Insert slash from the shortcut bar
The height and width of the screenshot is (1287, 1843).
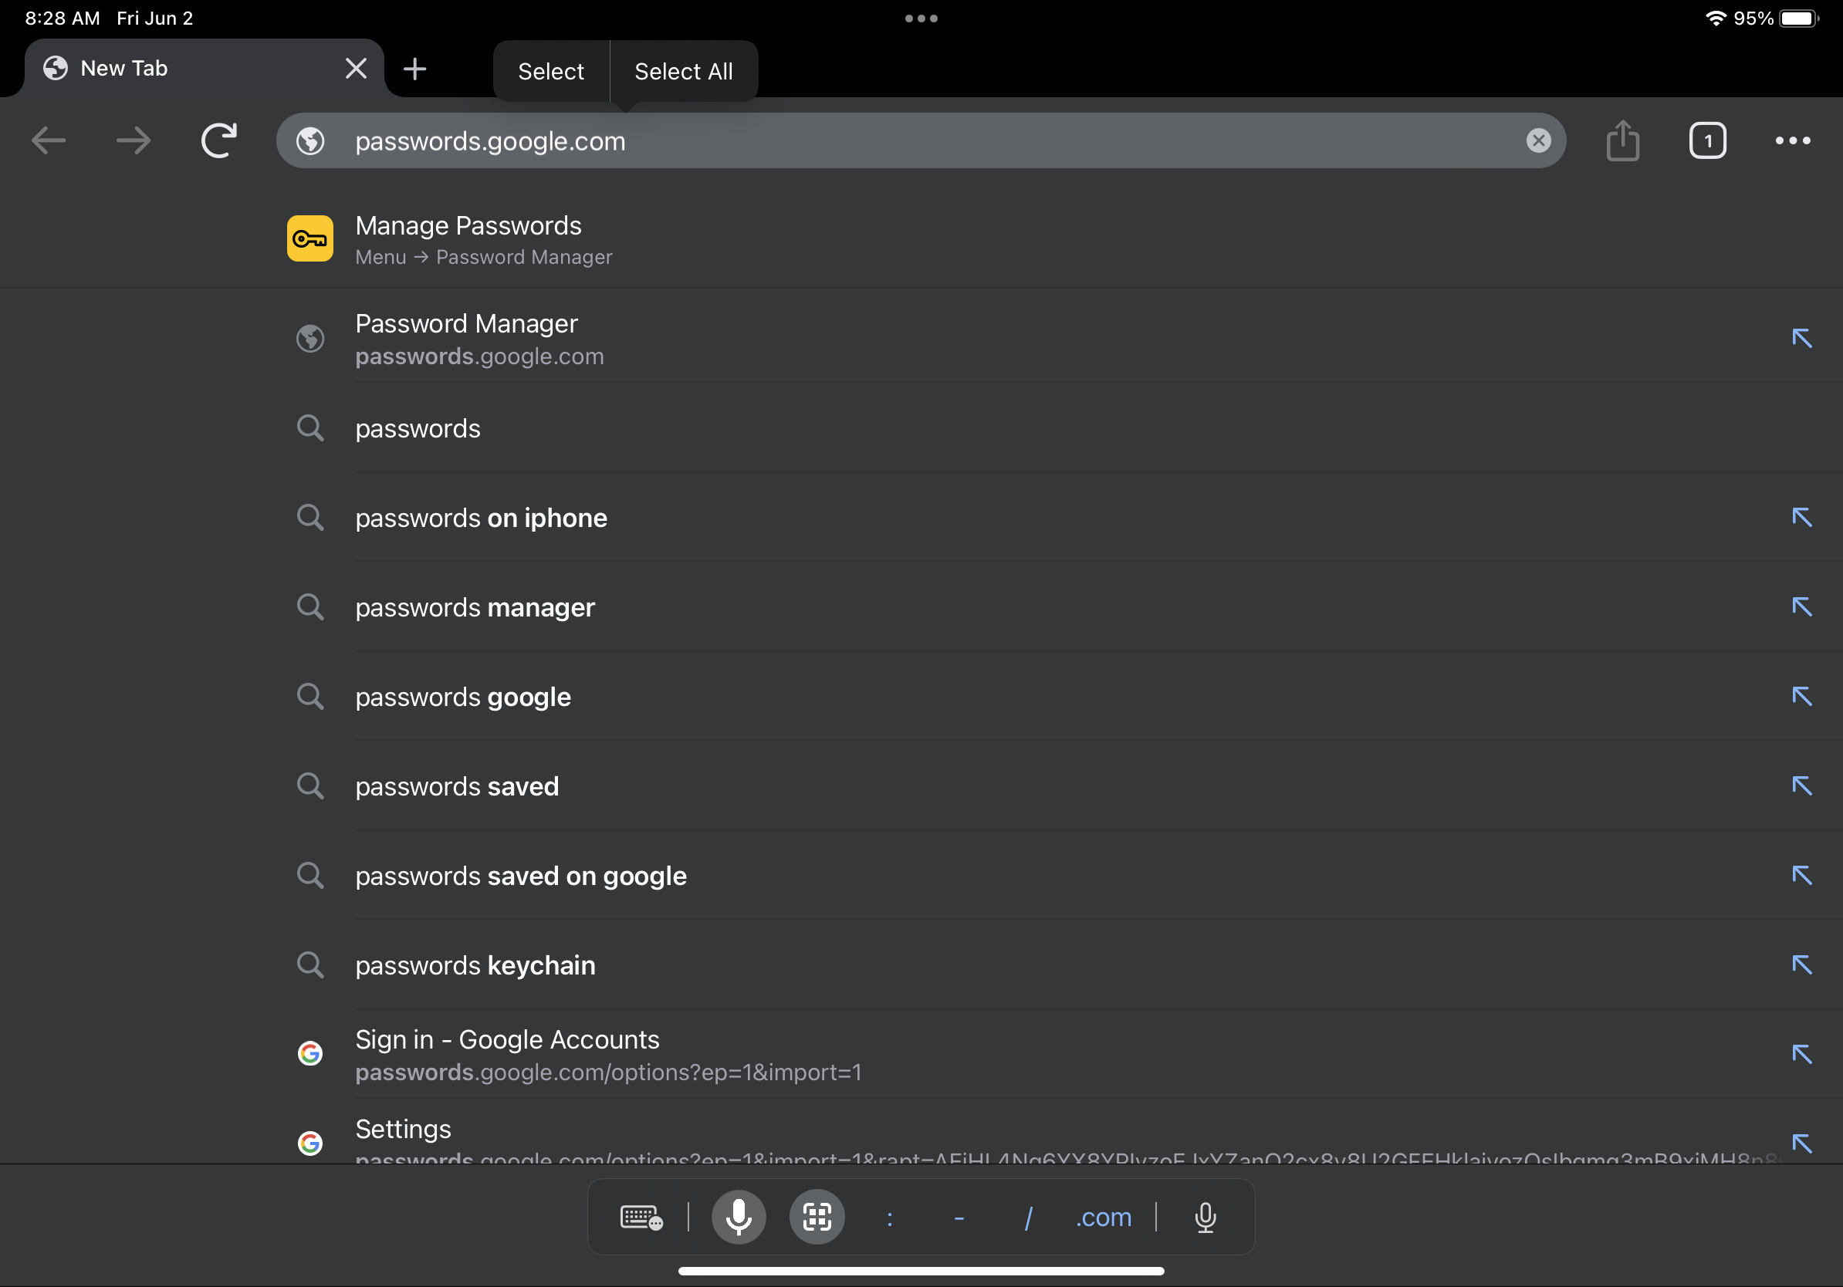tap(1028, 1218)
